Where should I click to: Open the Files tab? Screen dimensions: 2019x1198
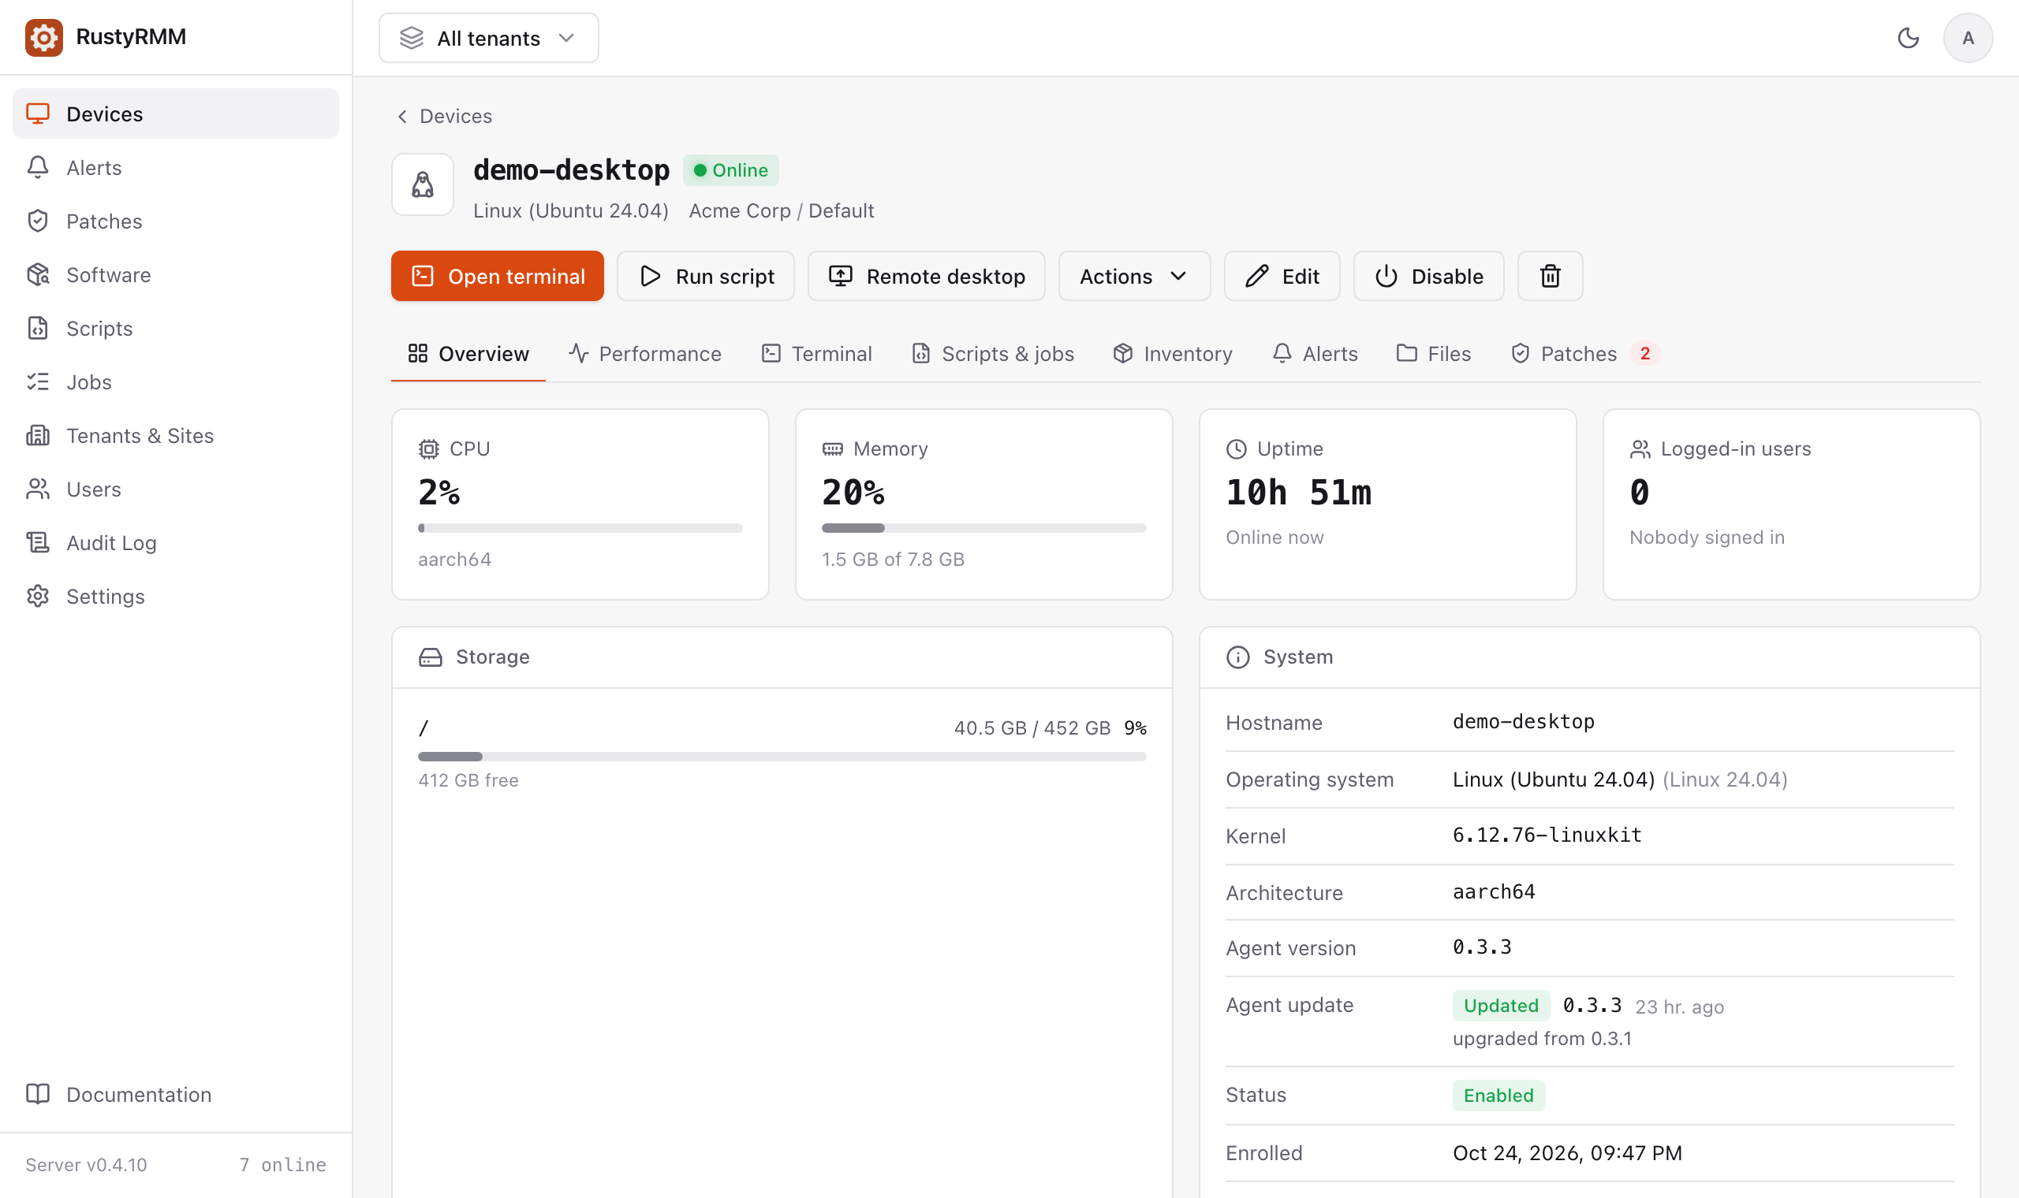click(1434, 354)
